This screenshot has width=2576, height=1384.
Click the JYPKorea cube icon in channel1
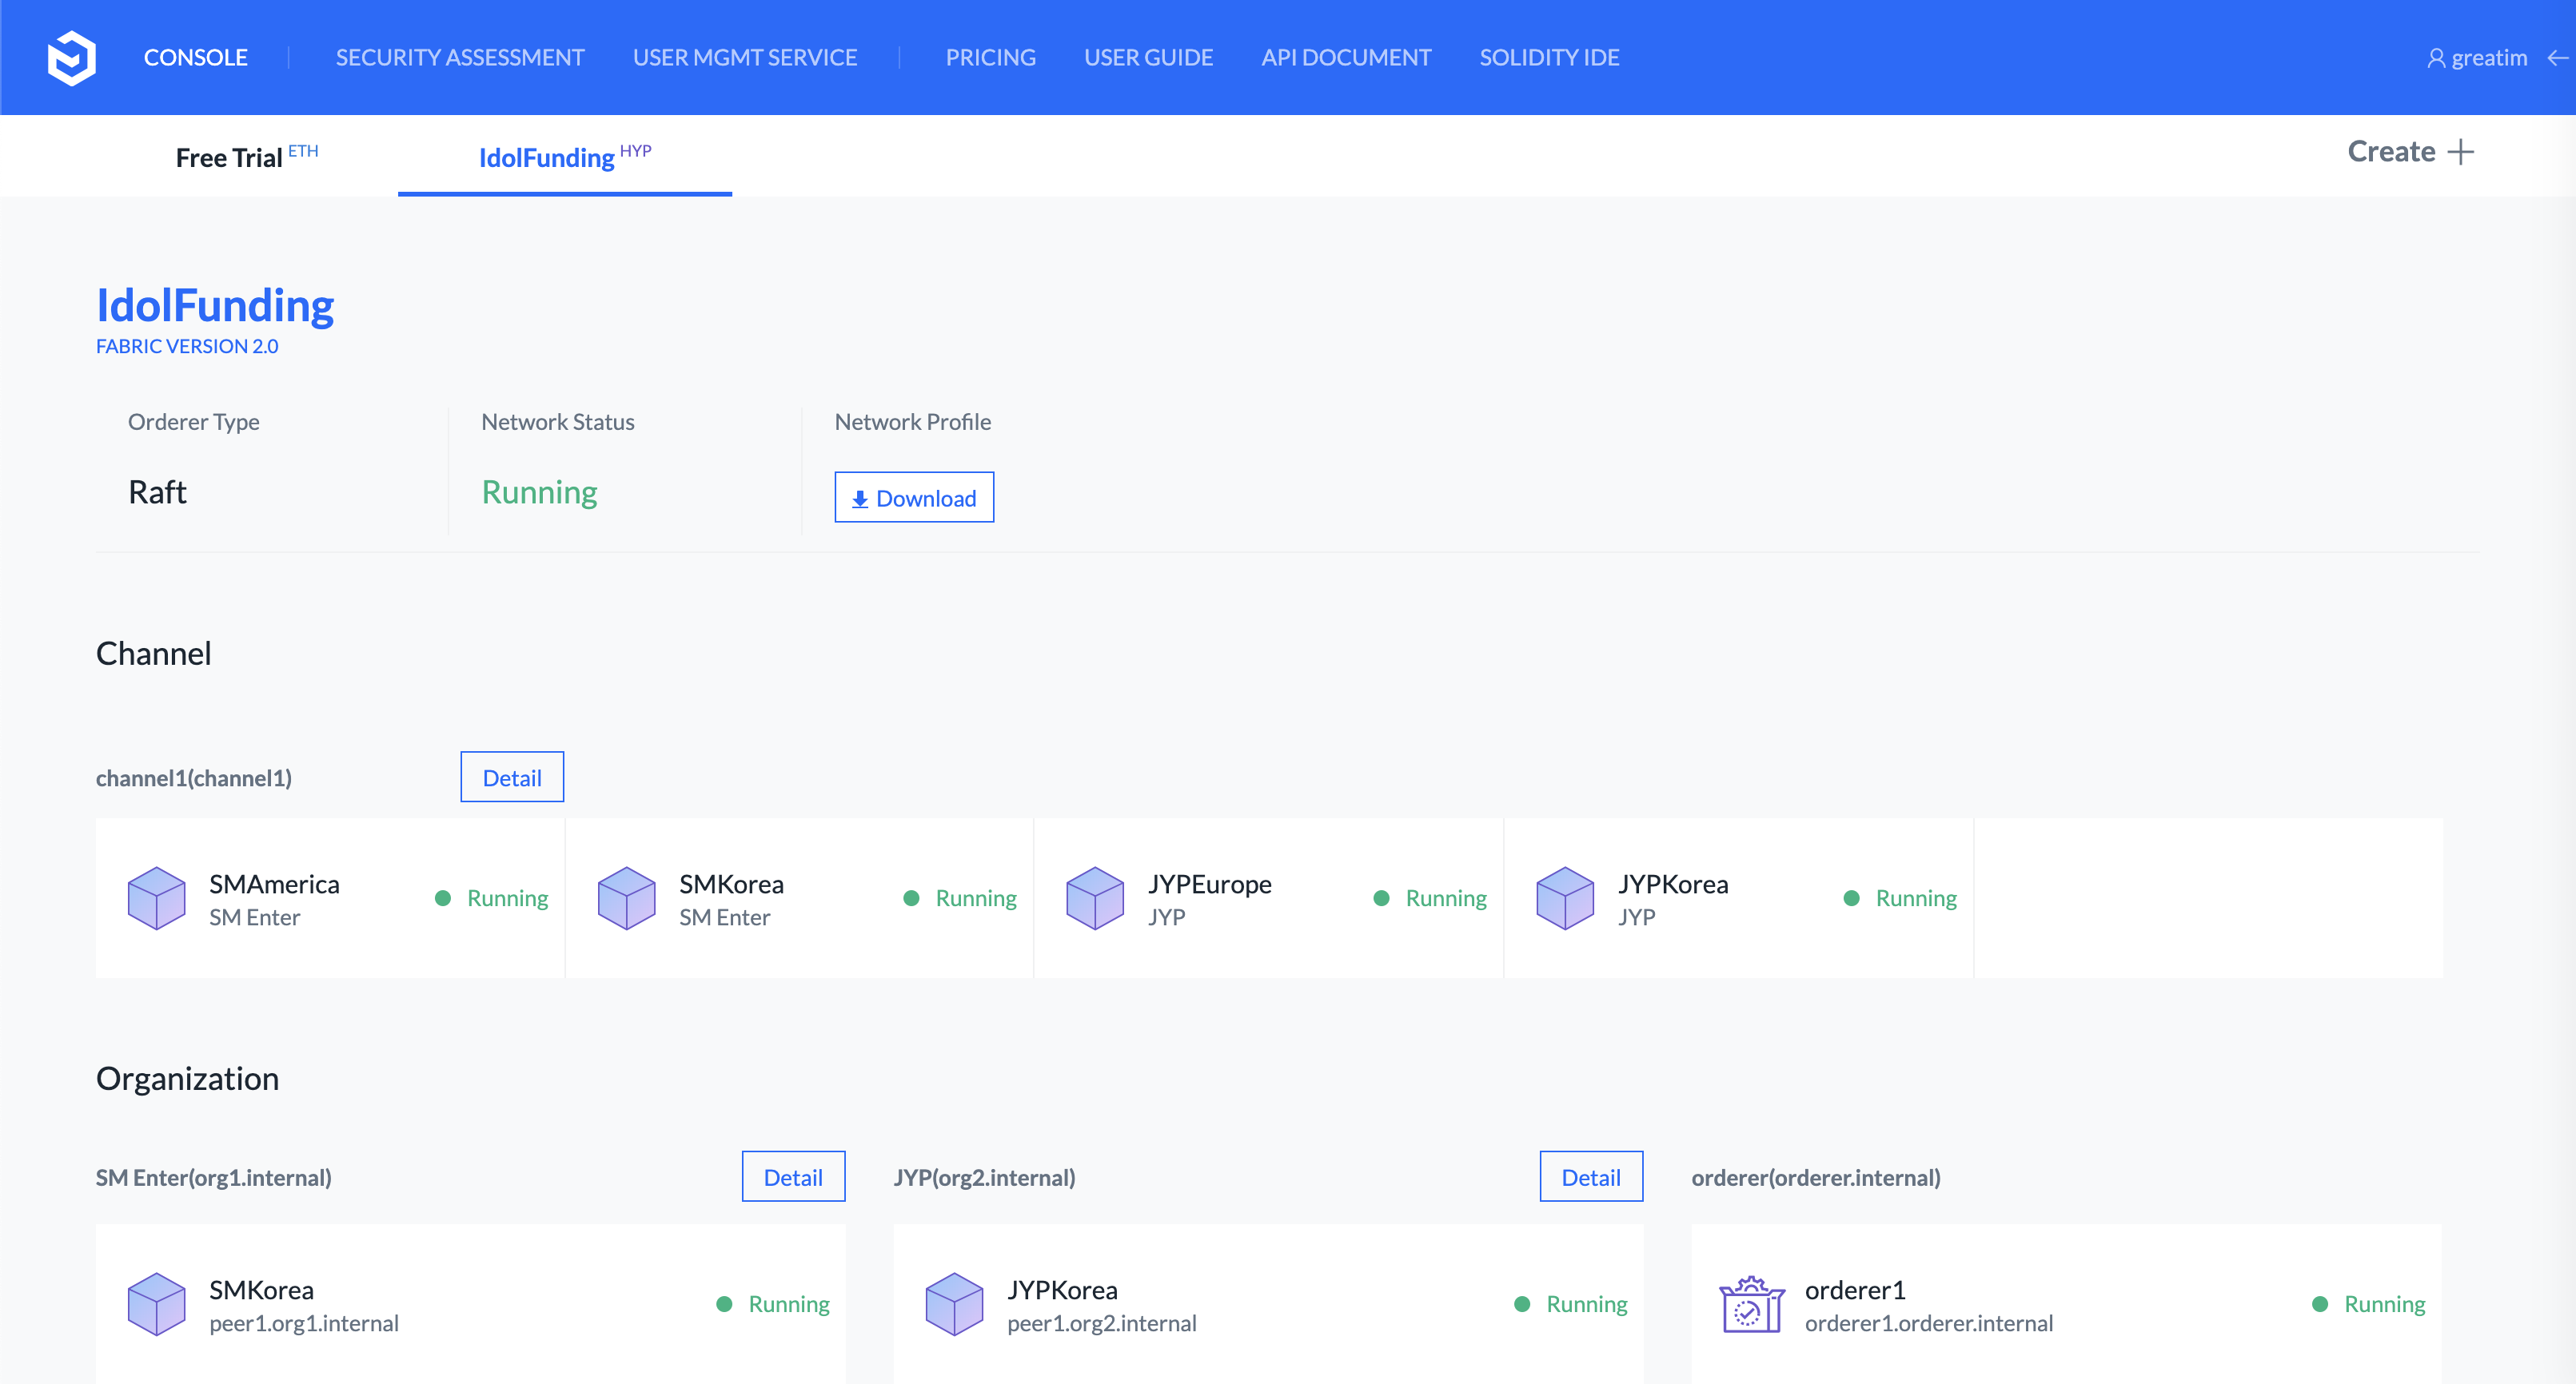point(1565,897)
